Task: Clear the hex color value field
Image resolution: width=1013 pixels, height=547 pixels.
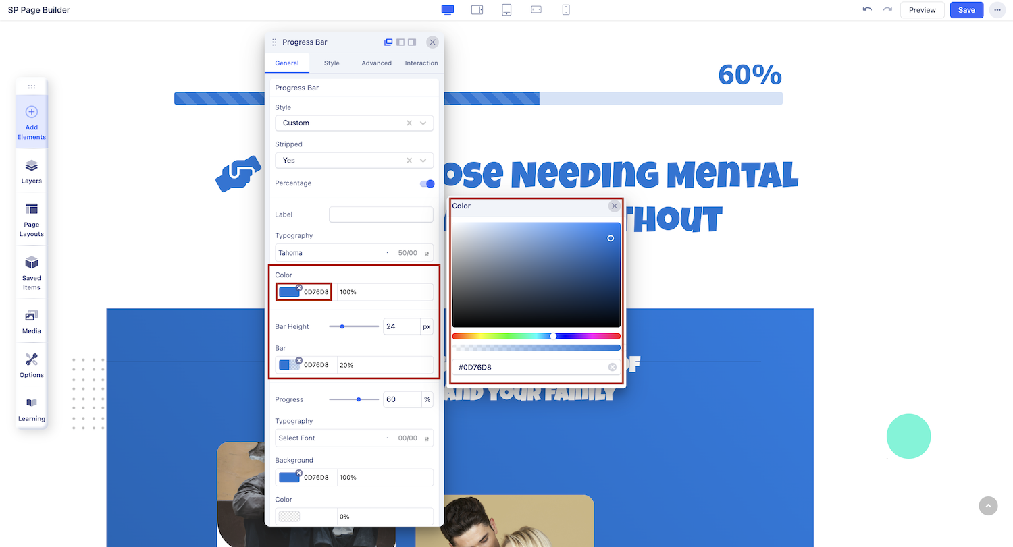Action: click(612, 367)
